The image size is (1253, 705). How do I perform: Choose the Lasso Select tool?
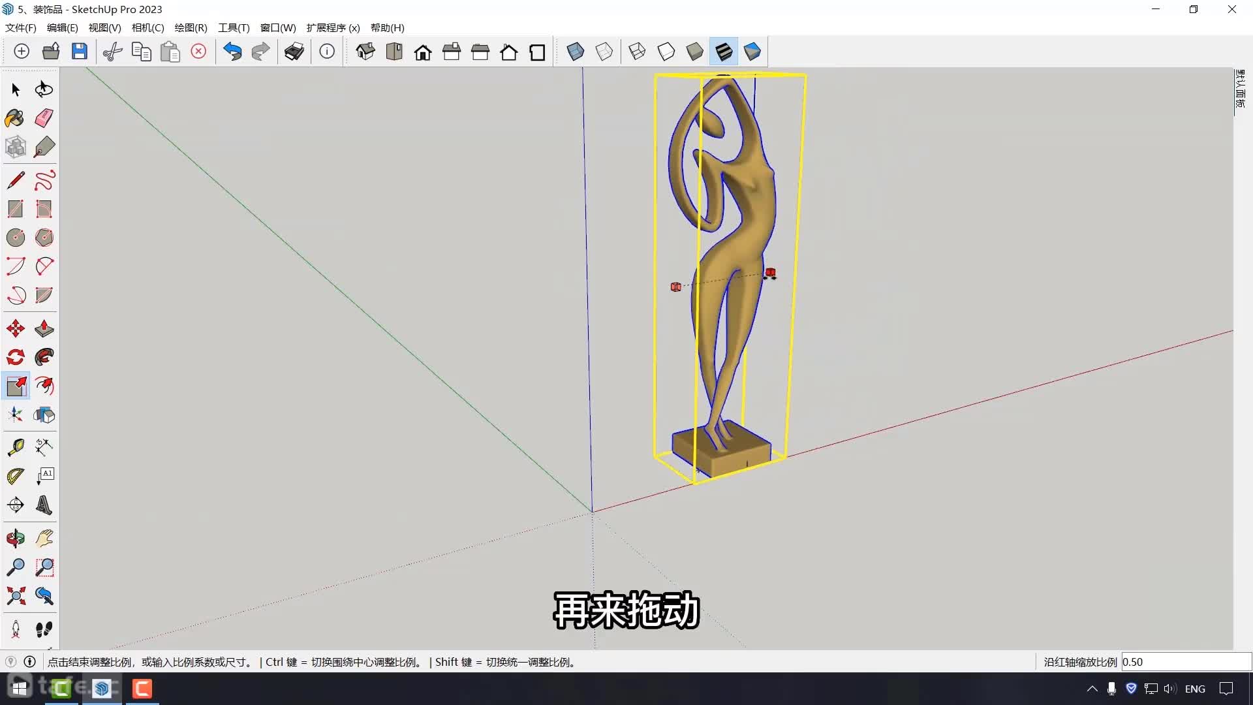(44, 89)
